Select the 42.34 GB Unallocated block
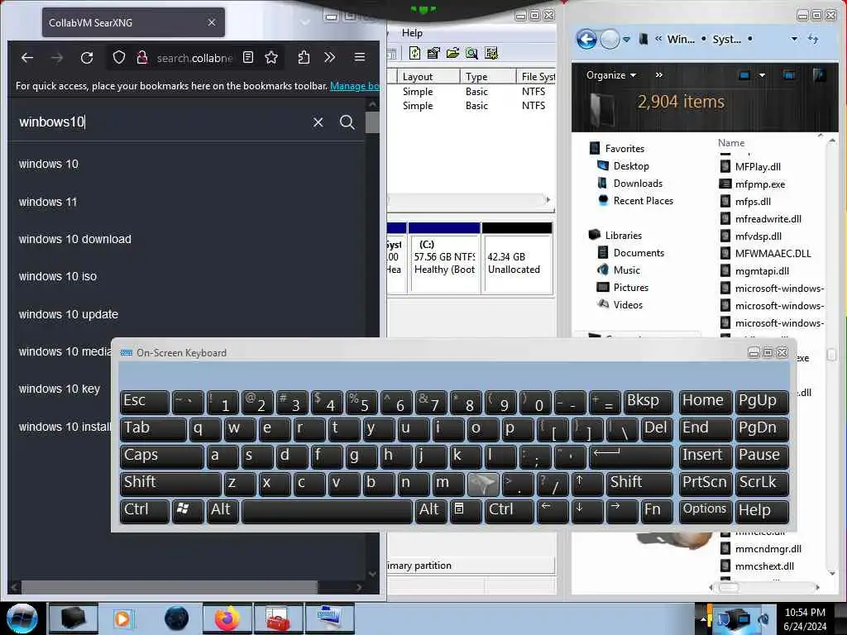The height and width of the screenshot is (635, 847). point(517,258)
